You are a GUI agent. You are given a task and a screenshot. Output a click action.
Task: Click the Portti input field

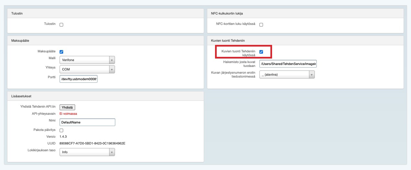(x=78, y=79)
